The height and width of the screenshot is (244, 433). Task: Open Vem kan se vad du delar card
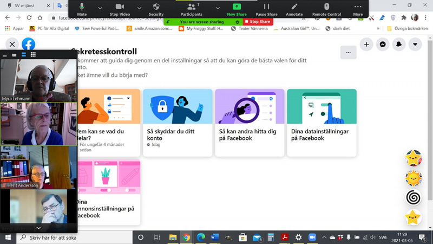click(x=109, y=123)
